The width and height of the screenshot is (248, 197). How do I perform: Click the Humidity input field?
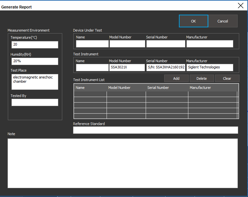[35, 61]
